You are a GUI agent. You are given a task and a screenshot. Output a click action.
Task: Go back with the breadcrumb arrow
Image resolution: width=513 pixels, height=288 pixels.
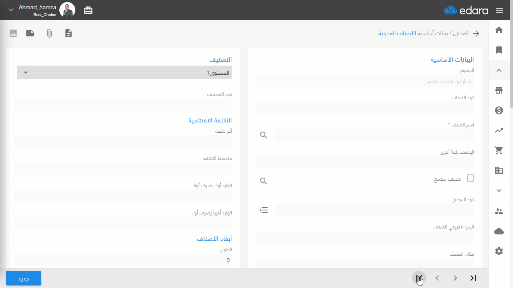pos(476,34)
